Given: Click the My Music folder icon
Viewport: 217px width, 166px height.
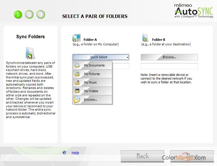Looking at the screenshot, I should coord(77,82).
